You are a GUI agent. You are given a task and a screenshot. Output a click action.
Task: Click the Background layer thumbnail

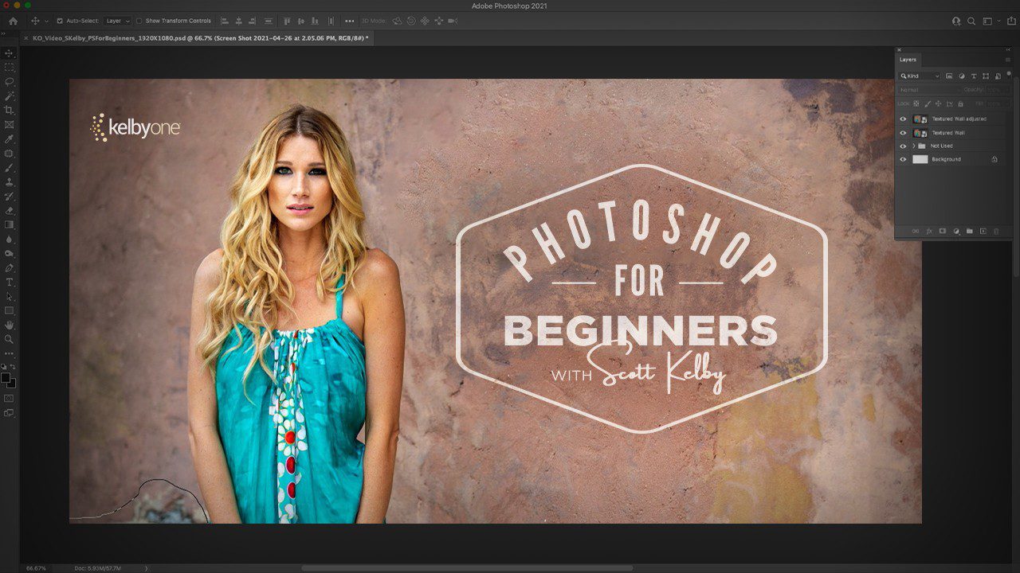tap(920, 159)
